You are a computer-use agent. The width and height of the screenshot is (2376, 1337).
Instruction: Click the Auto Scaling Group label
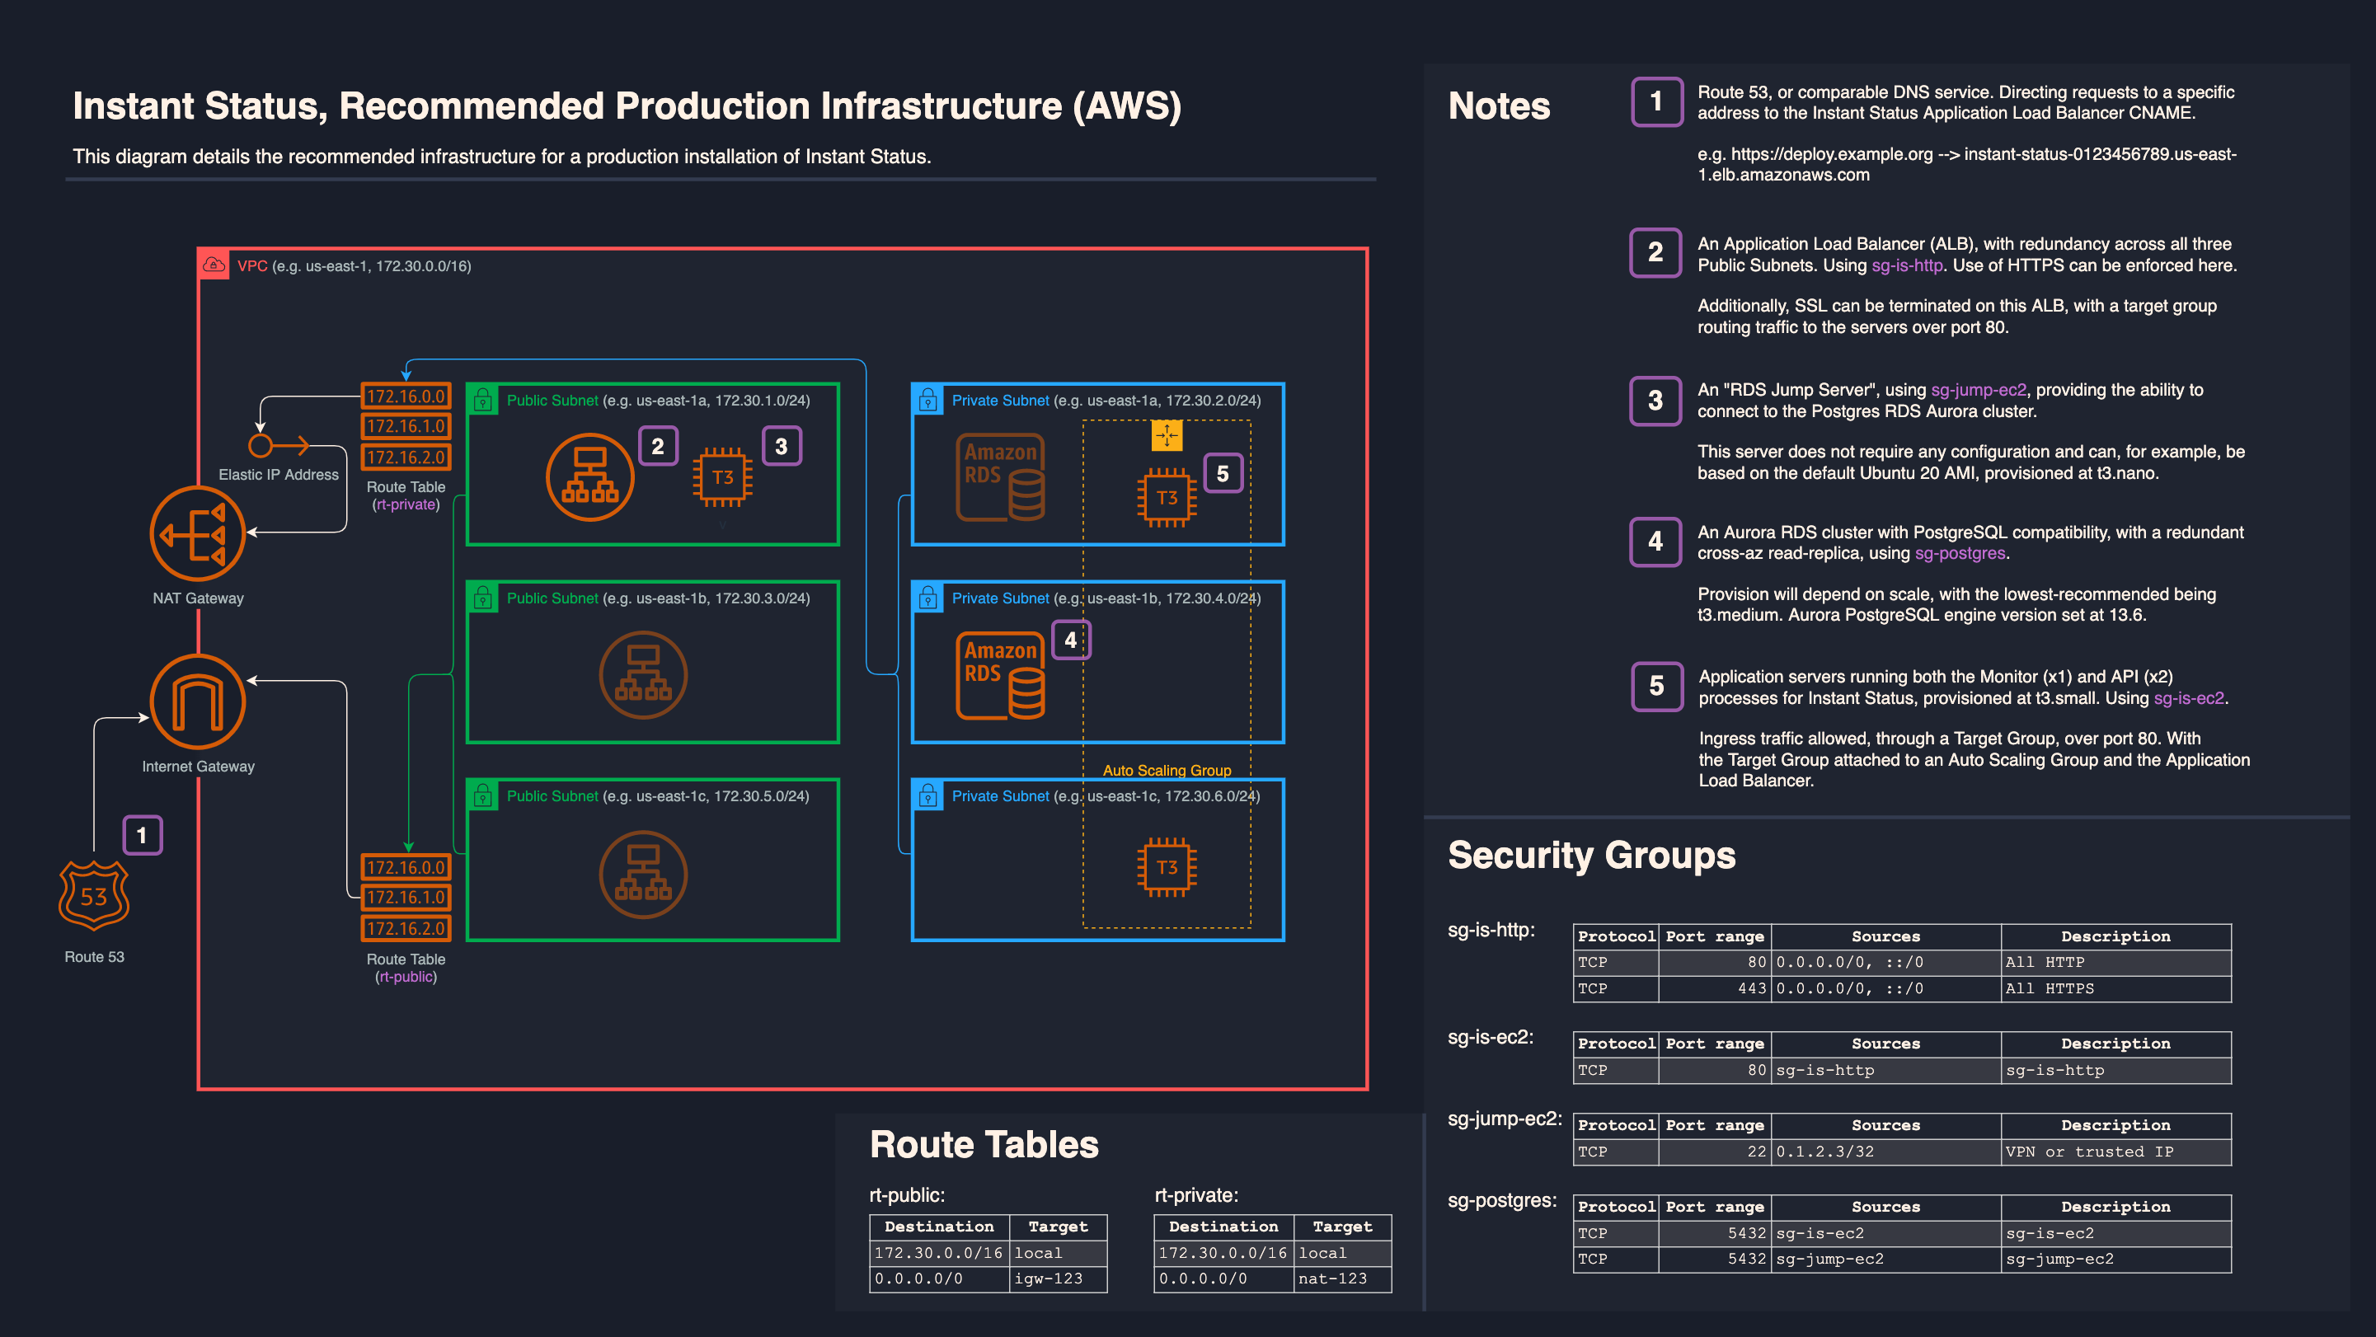[x=1167, y=770]
